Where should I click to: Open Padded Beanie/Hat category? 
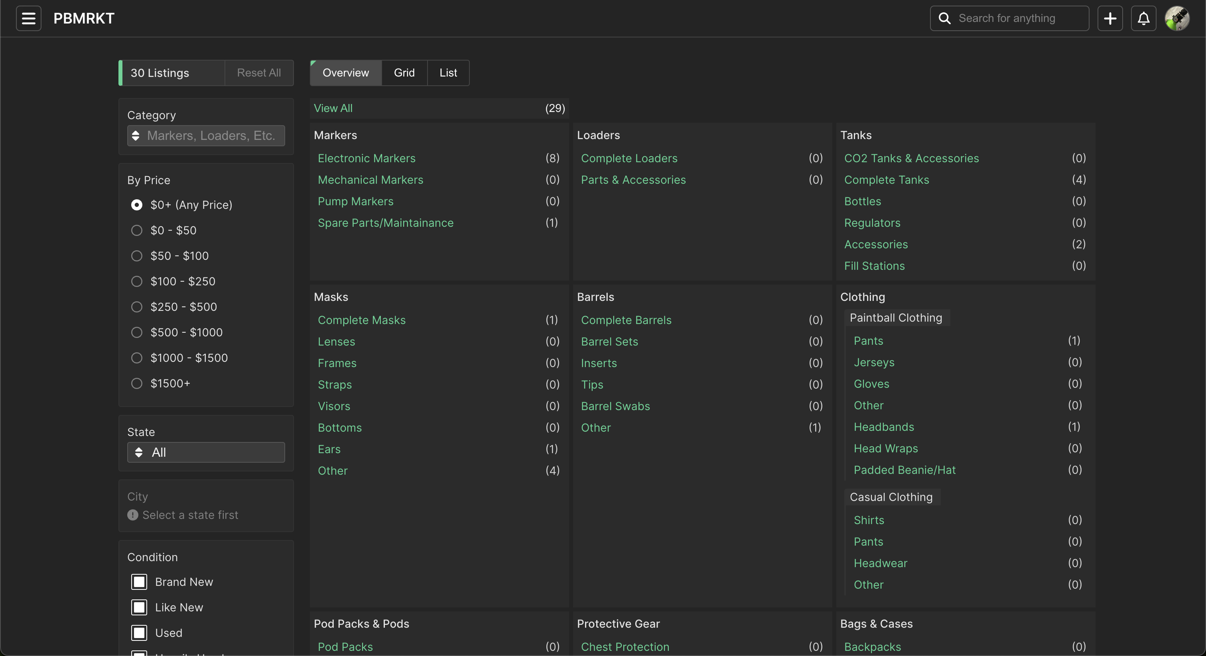coord(905,470)
